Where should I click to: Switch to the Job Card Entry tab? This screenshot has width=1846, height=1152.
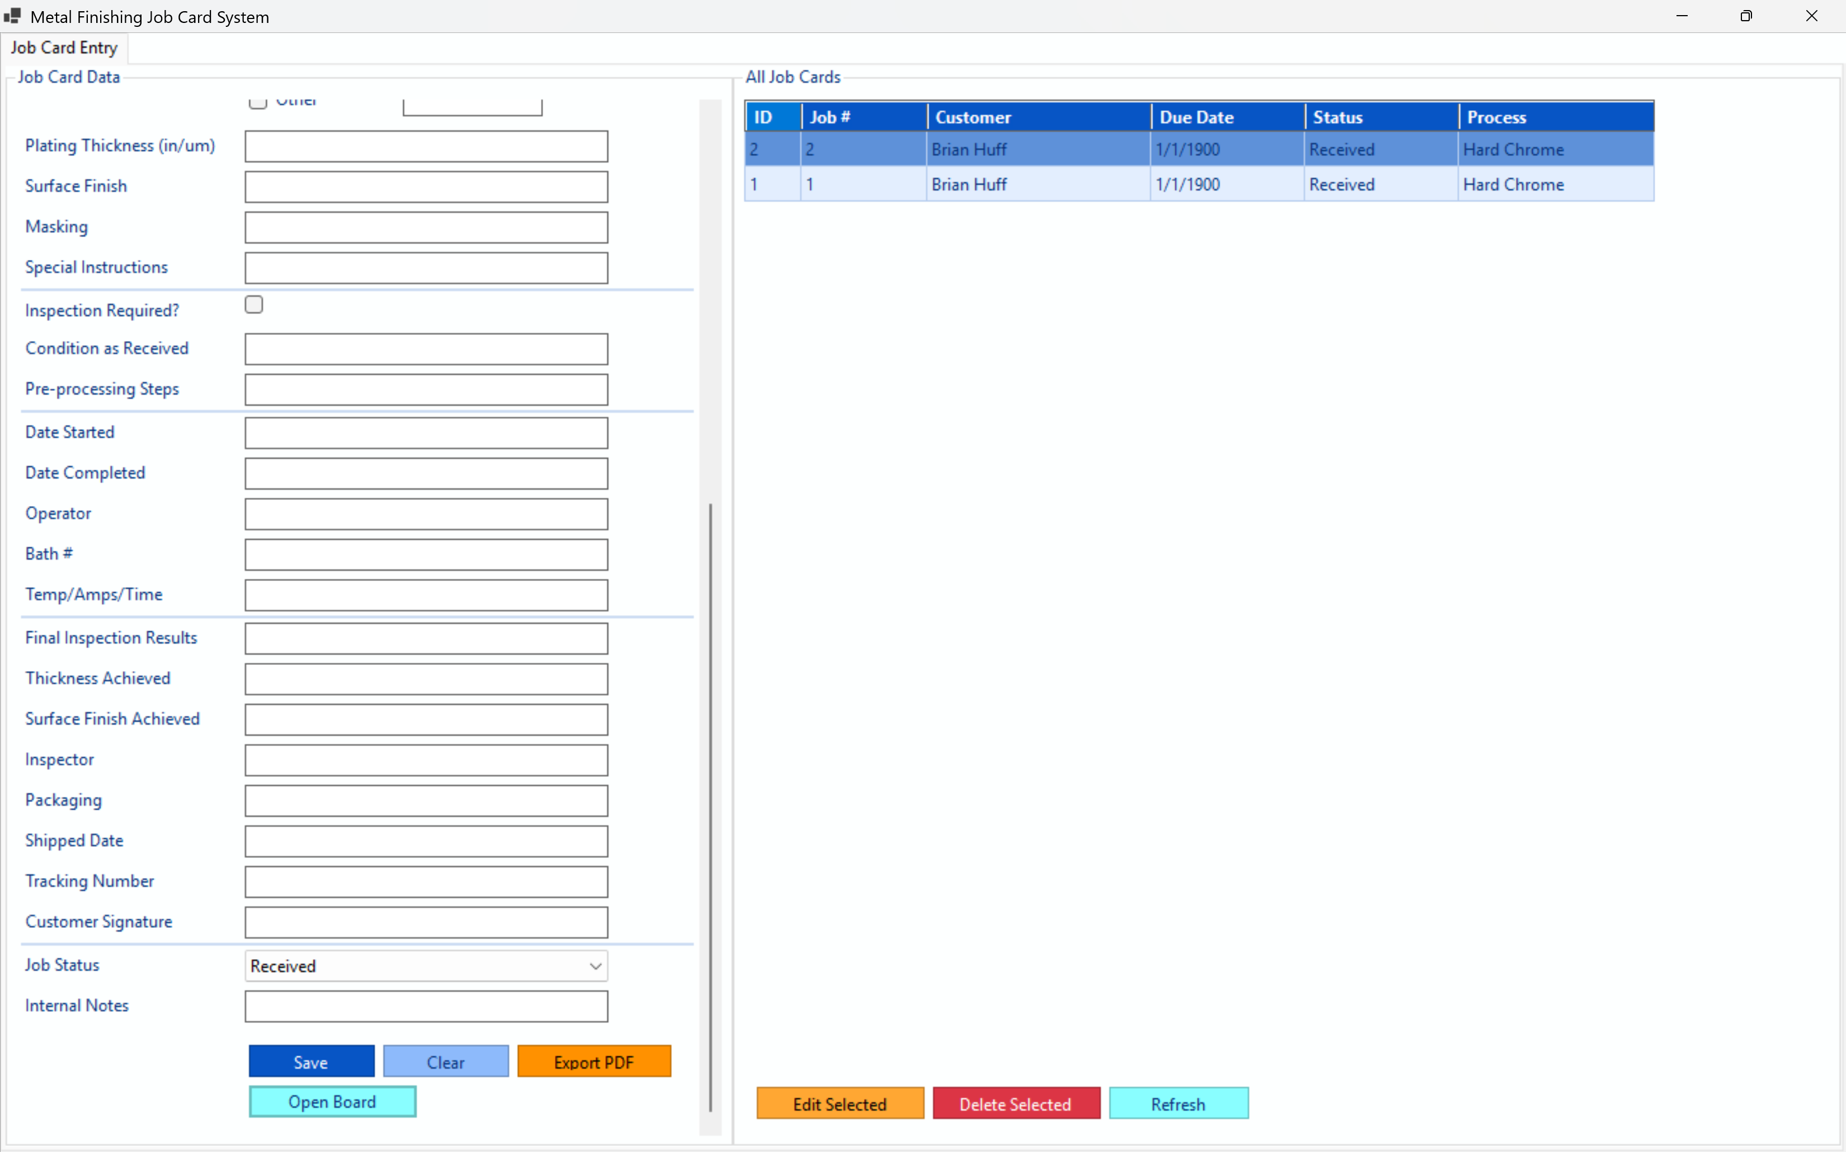pyautogui.click(x=64, y=48)
